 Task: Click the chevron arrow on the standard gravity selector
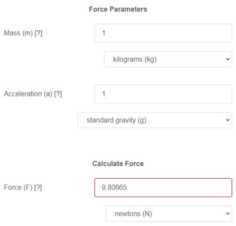pos(228,120)
